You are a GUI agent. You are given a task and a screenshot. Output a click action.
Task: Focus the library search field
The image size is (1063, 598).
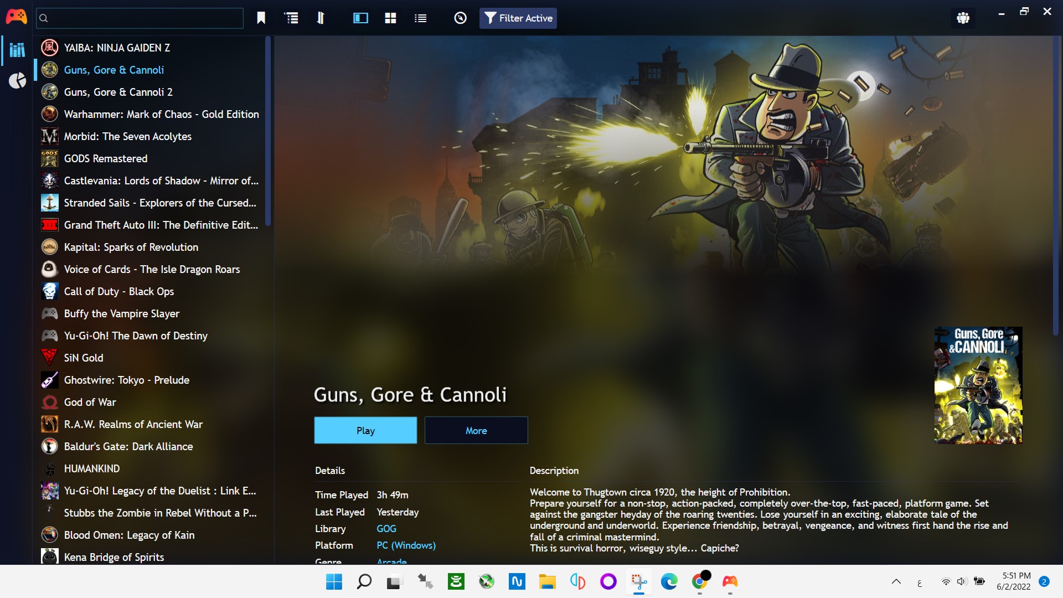[140, 18]
